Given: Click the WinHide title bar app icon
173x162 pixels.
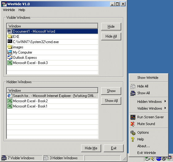Looking at the screenshot, I should (x=4, y=4).
